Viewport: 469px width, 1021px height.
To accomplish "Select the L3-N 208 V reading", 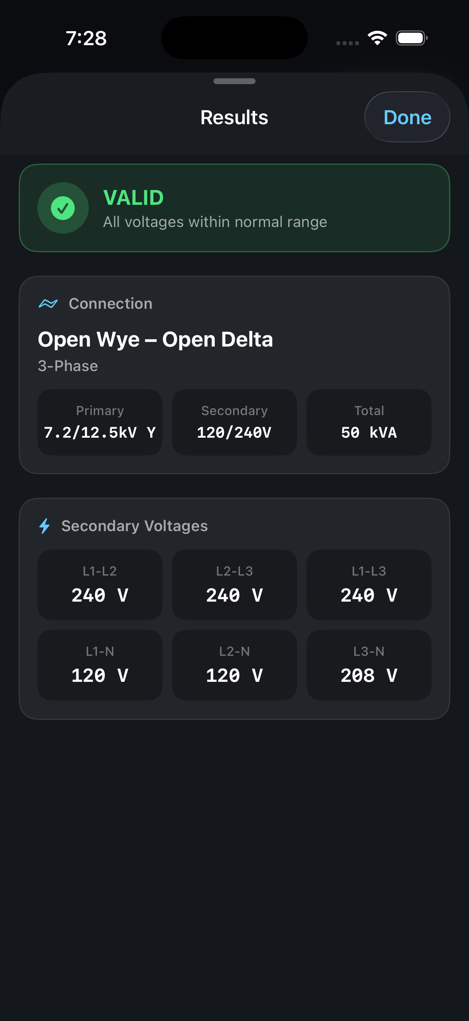I will coord(369,665).
